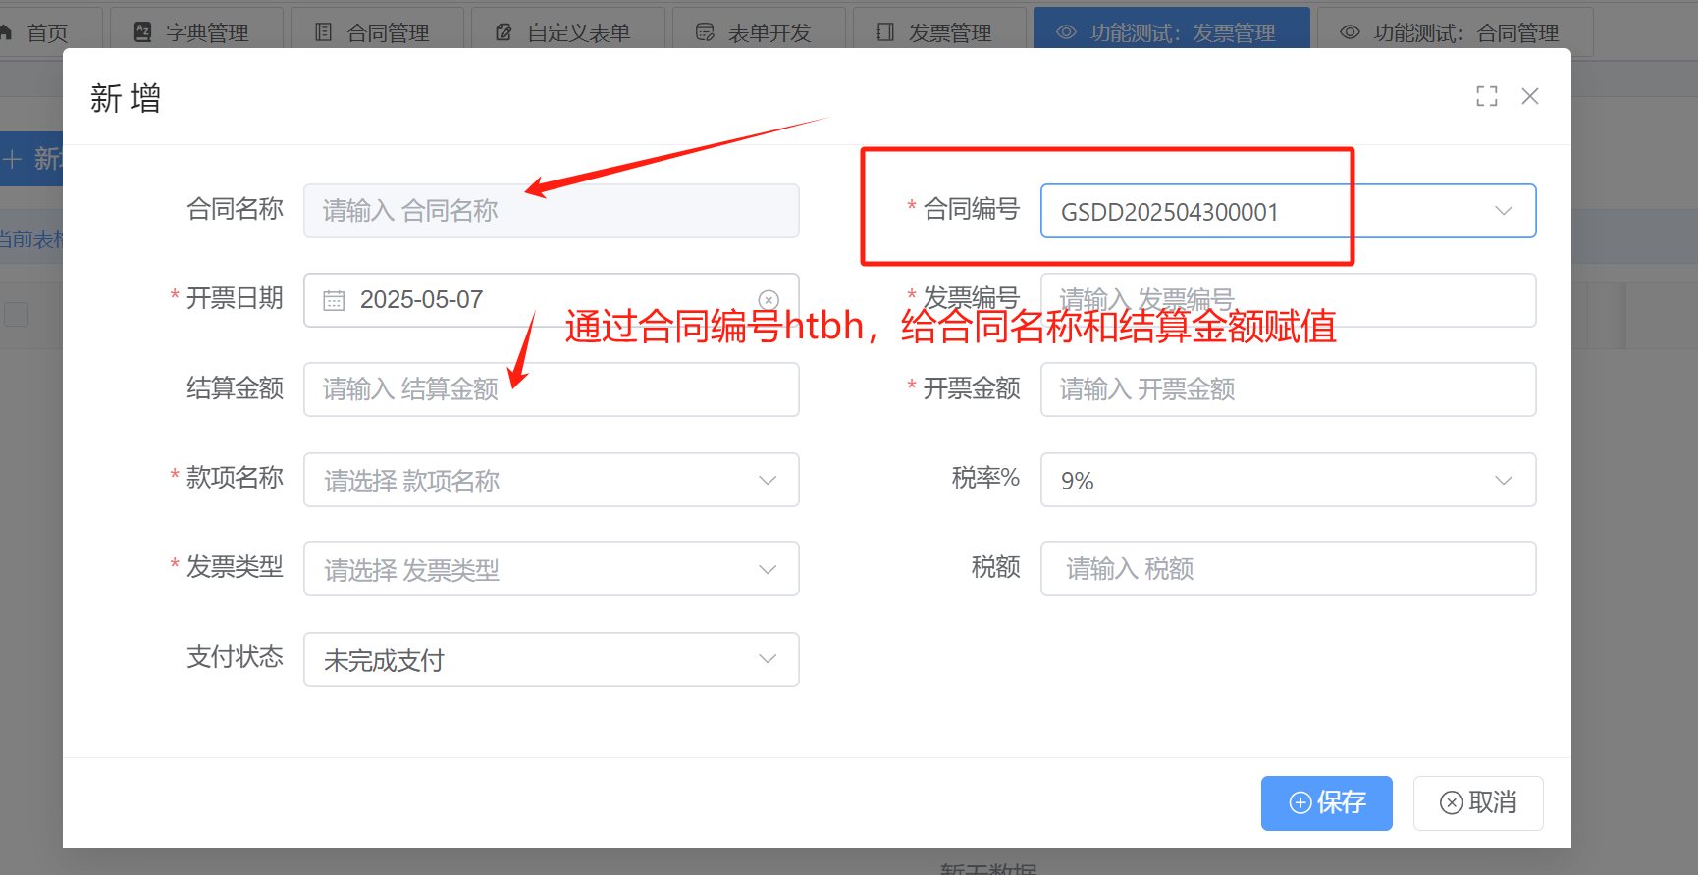Open the 款项名称 dropdown
Screen dimensions: 1698x875
tap(551, 480)
